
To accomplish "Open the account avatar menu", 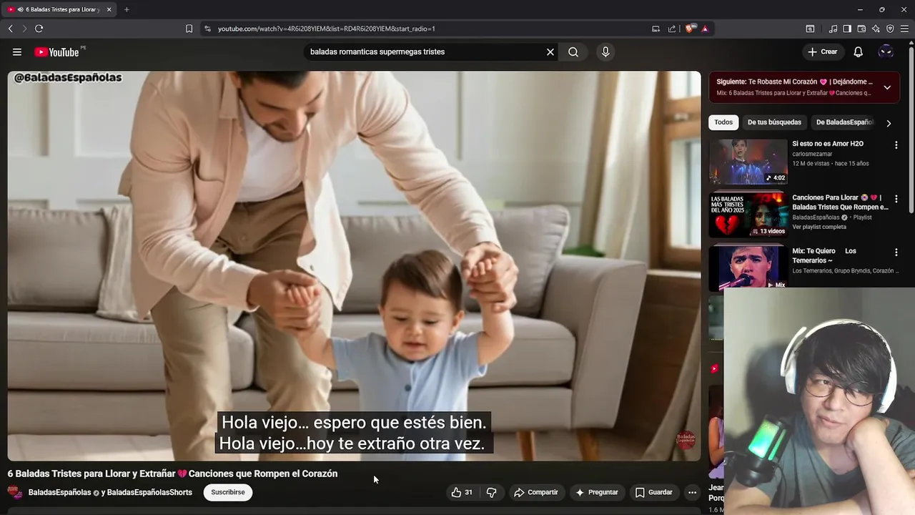I will 886,52.
